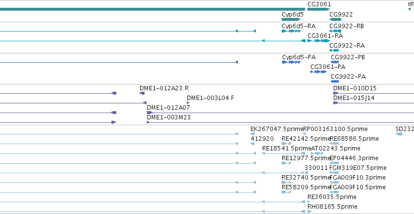Click the CG9922-RA exon arrows
The height and width of the screenshot is (214, 414).
coord(334,50)
